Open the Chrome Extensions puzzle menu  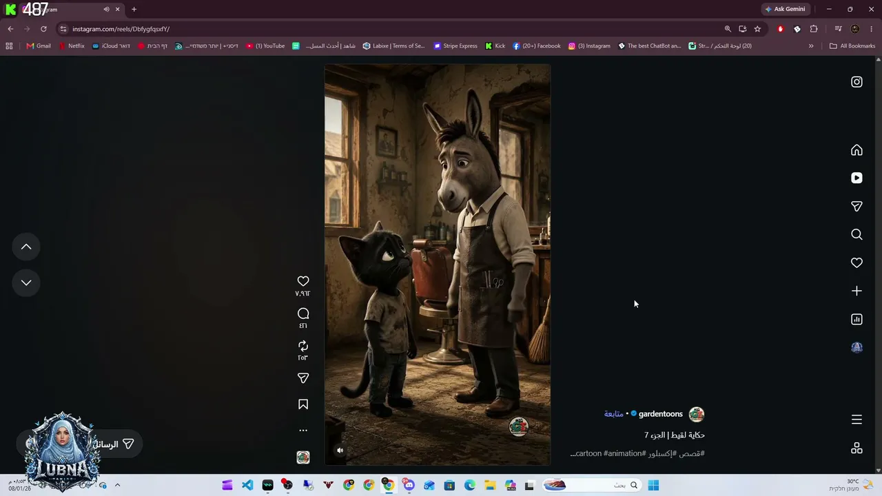click(814, 29)
